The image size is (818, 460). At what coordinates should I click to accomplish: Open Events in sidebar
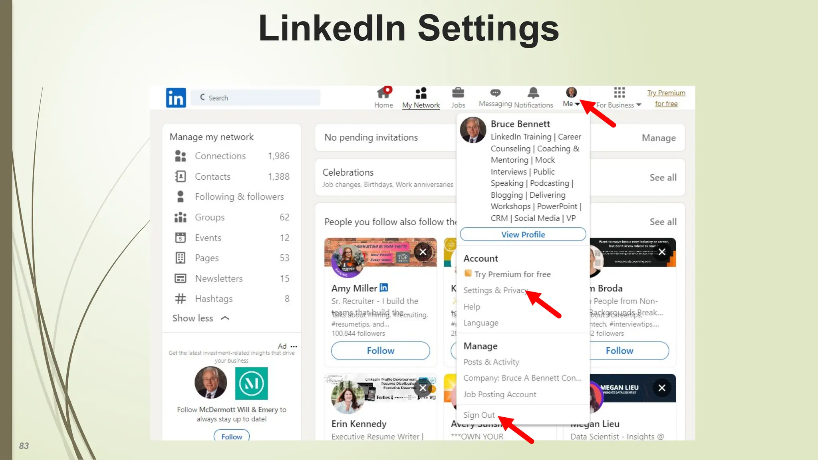coord(232,238)
